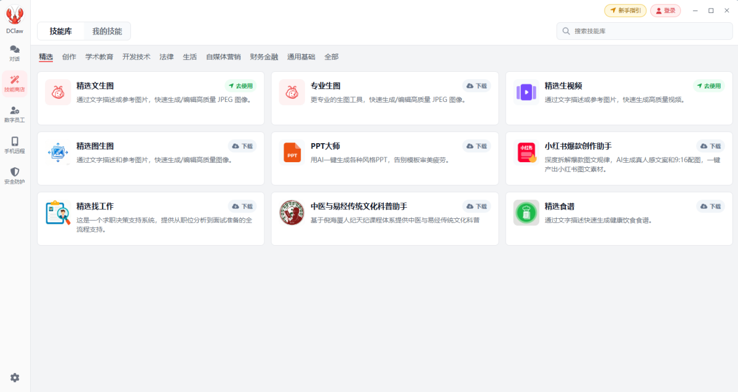Screen dimensions: 738x392
Task: Switch to the 我的技能 tab
Action: [107, 31]
